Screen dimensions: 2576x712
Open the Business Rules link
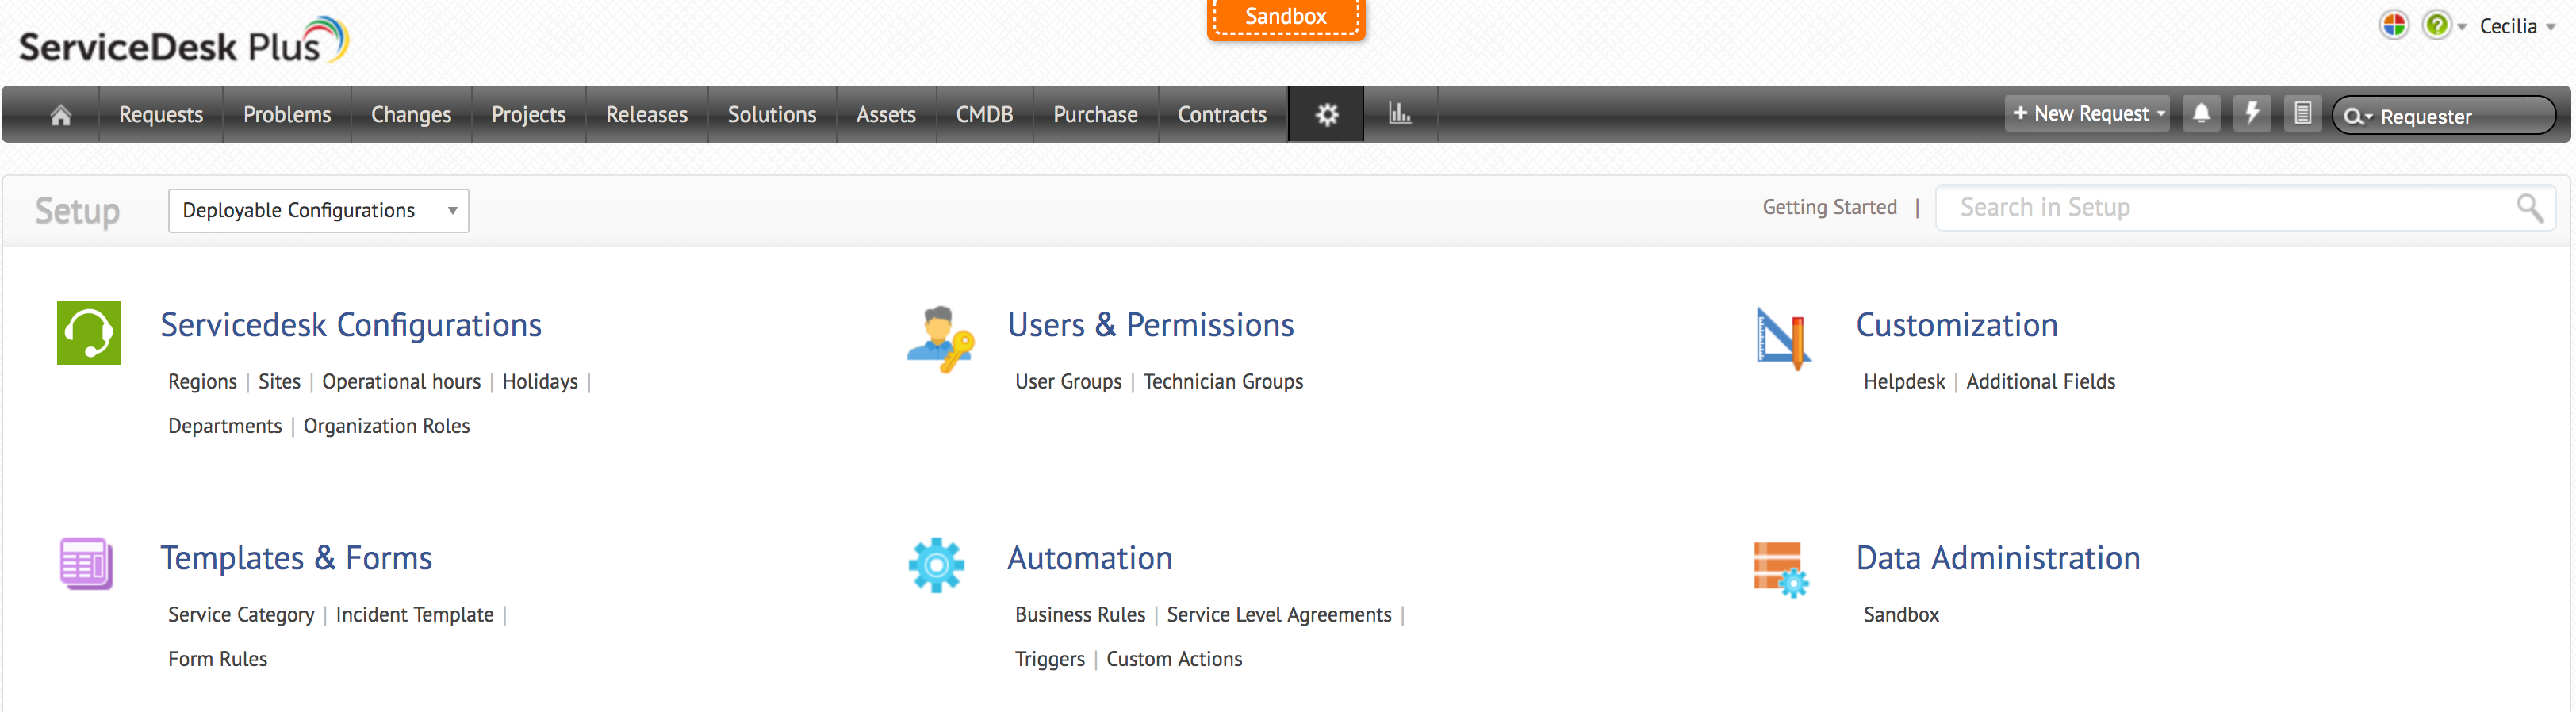coord(1080,615)
